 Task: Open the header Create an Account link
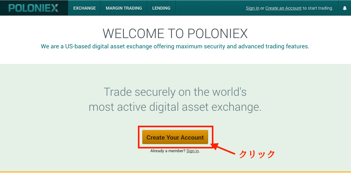point(283,8)
